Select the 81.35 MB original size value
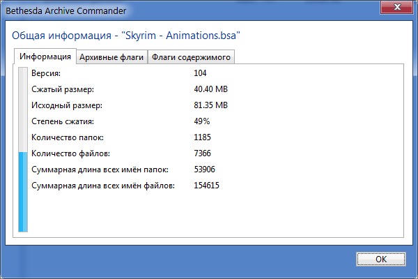This screenshot has height=279, width=418. point(211,105)
